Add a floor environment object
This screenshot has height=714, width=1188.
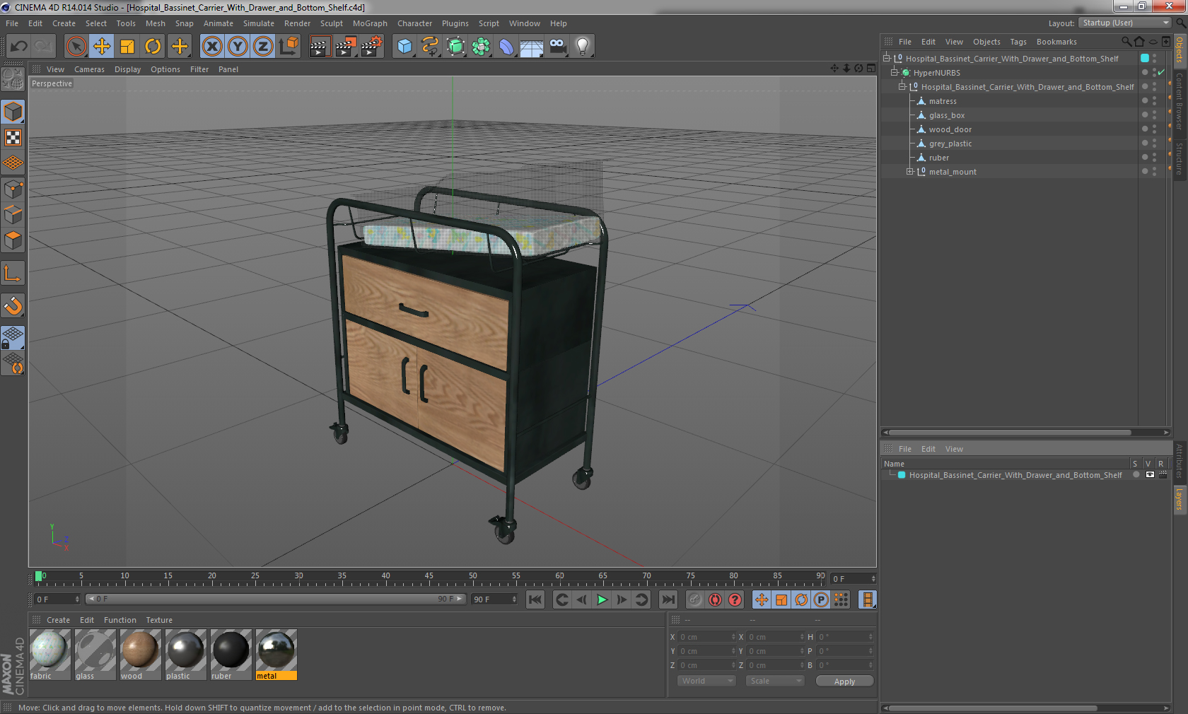(x=532, y=47)
